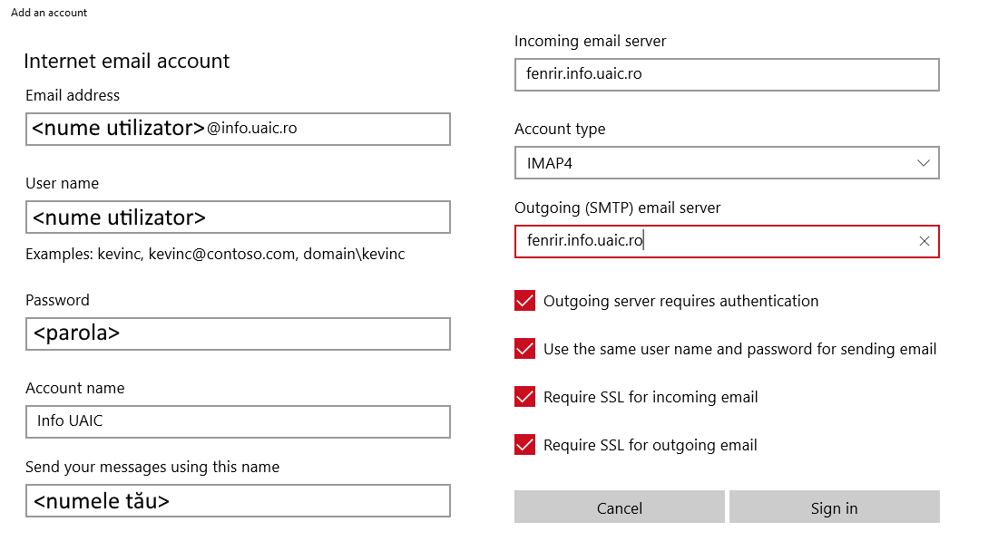Place cursor in Outgoing SMTP server text
Viewport: 998px width, 541px height.
coord(708,241)
